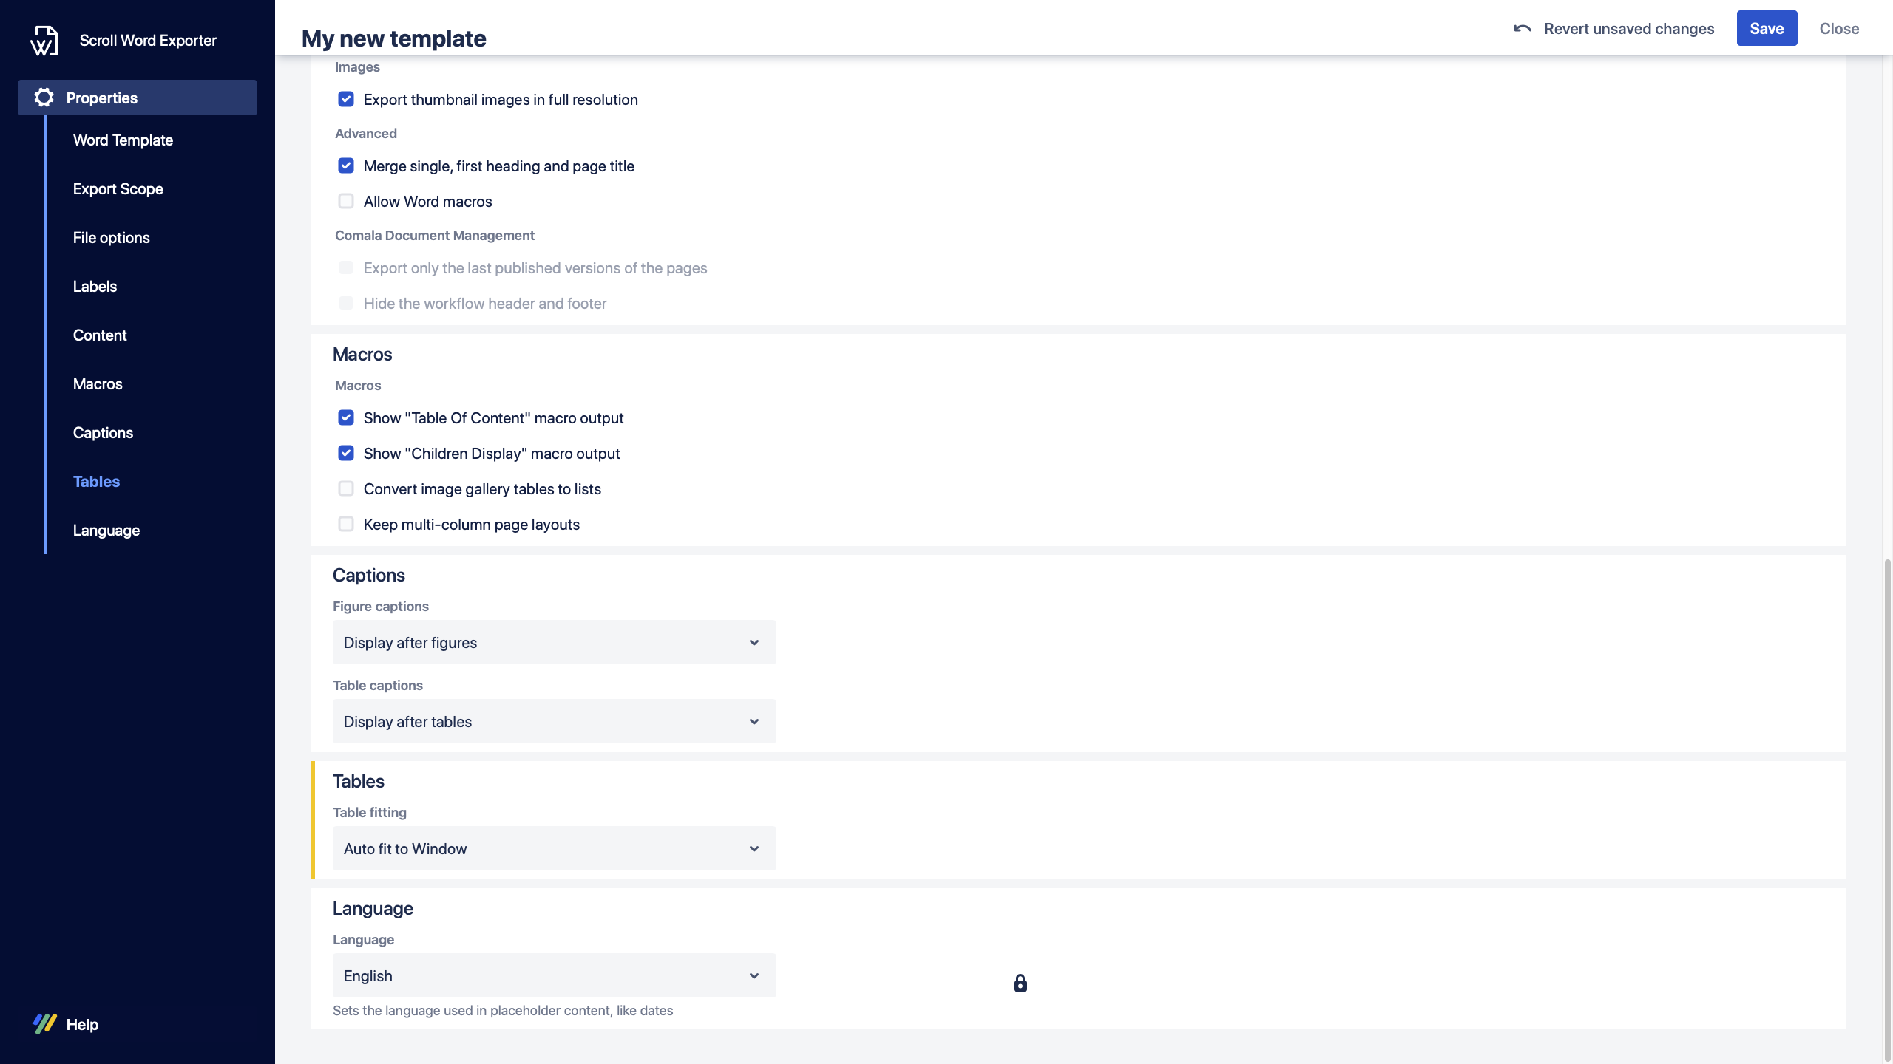The image size is (1893, 1064).
Task: Go to Word Template in sidebar
Action: point(123,140)
